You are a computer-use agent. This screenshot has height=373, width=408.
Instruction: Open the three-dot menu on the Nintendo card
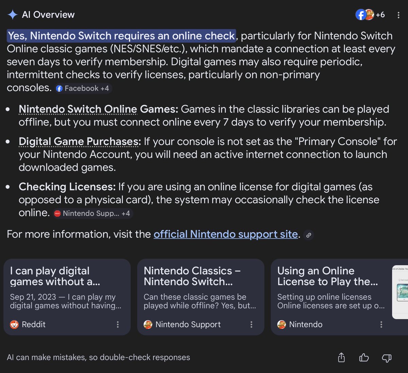click(x=381, y=324)
